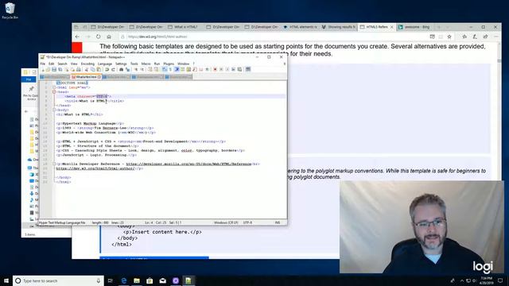Viewport: 509px width, 286px height.
Task: Open the Edit menu in Notepad++
Action: [x=51, y=64]
